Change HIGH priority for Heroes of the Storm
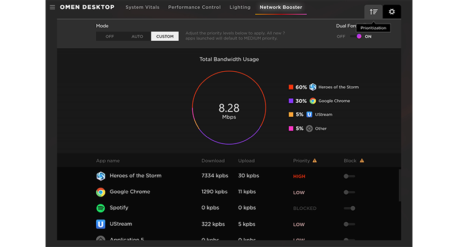The height and width of the screenshot is (247, 458). 299,176
